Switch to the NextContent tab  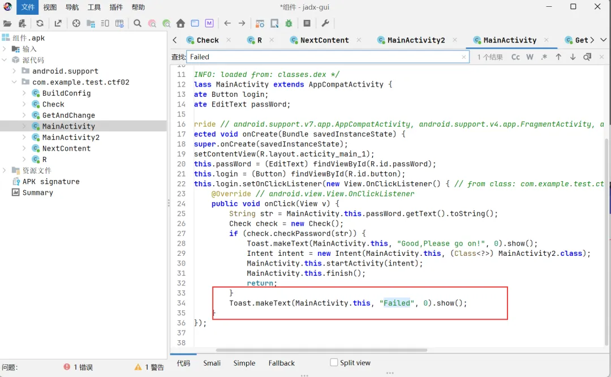(324, 40)
